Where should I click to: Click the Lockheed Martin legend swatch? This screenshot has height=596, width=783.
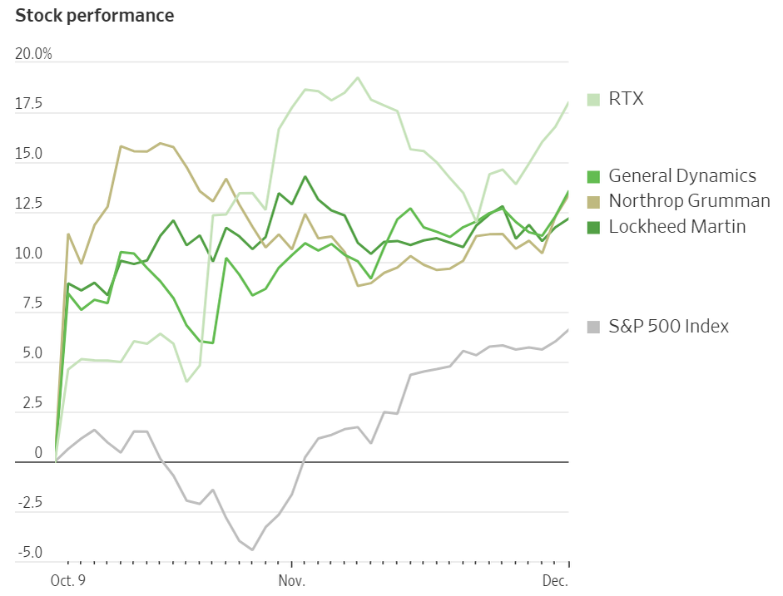pos(593,228)
